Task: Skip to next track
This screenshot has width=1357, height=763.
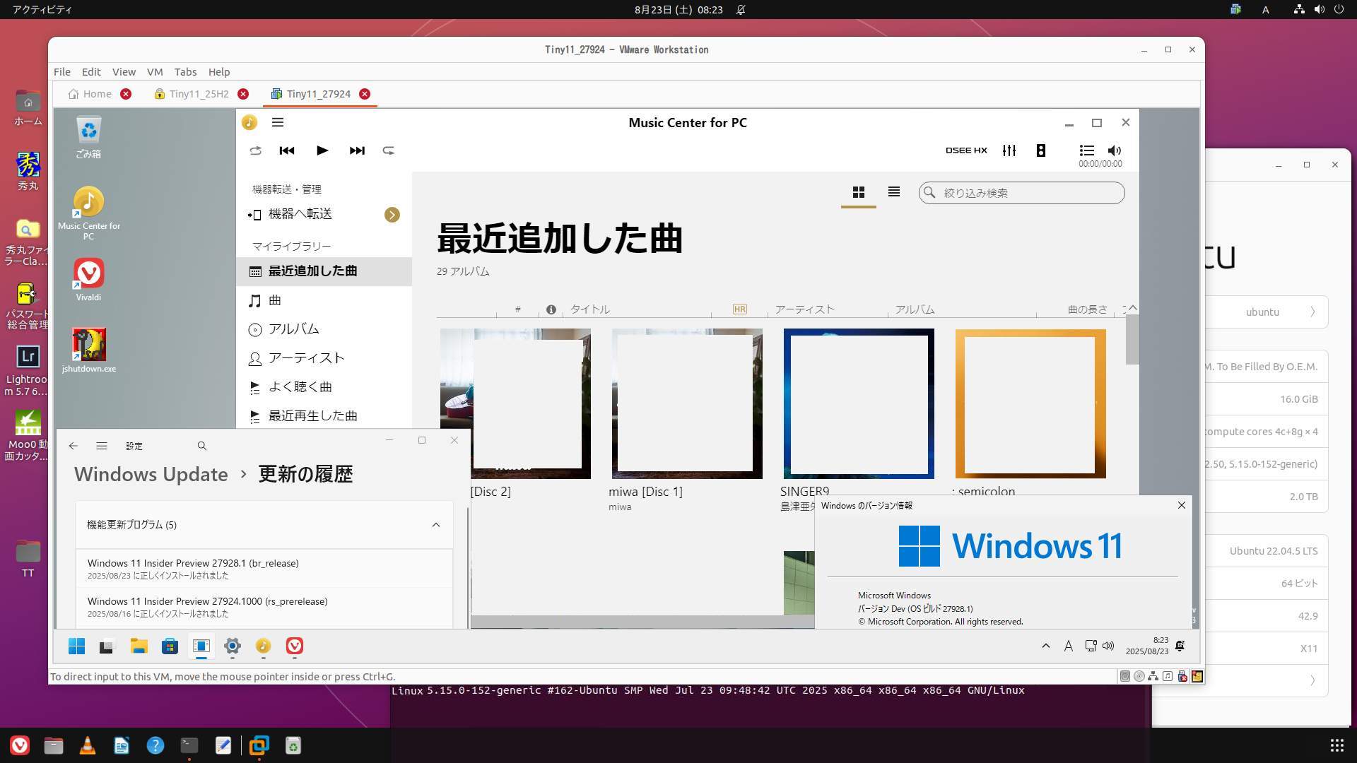Action: coord(357,150)
